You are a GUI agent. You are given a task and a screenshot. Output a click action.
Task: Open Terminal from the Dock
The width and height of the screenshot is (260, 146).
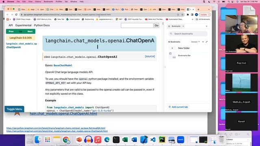point(116,140)
